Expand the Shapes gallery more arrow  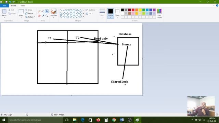click(x=83, y=17)
